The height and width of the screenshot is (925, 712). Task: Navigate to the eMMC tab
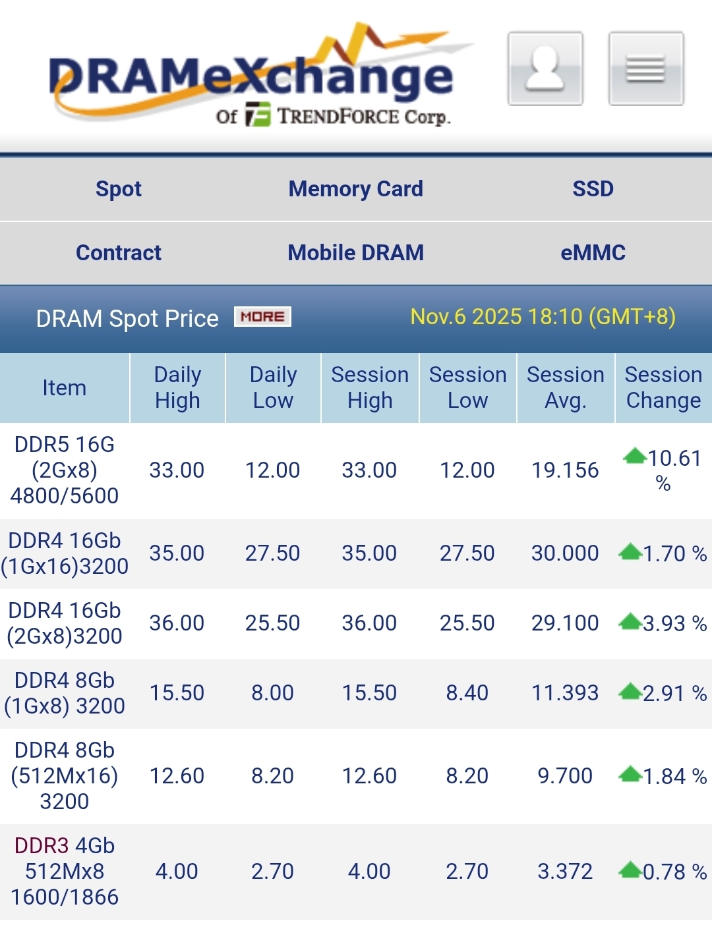tap(593, 253)
